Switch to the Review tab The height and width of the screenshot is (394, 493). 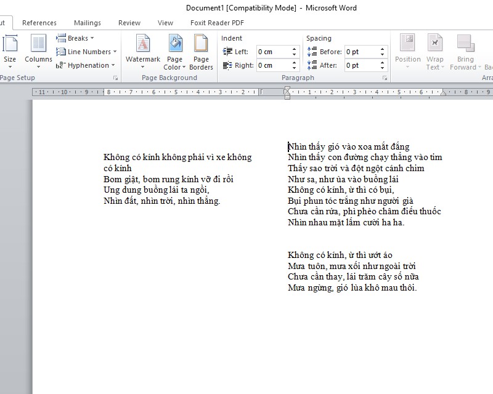(x=129, y=23)
